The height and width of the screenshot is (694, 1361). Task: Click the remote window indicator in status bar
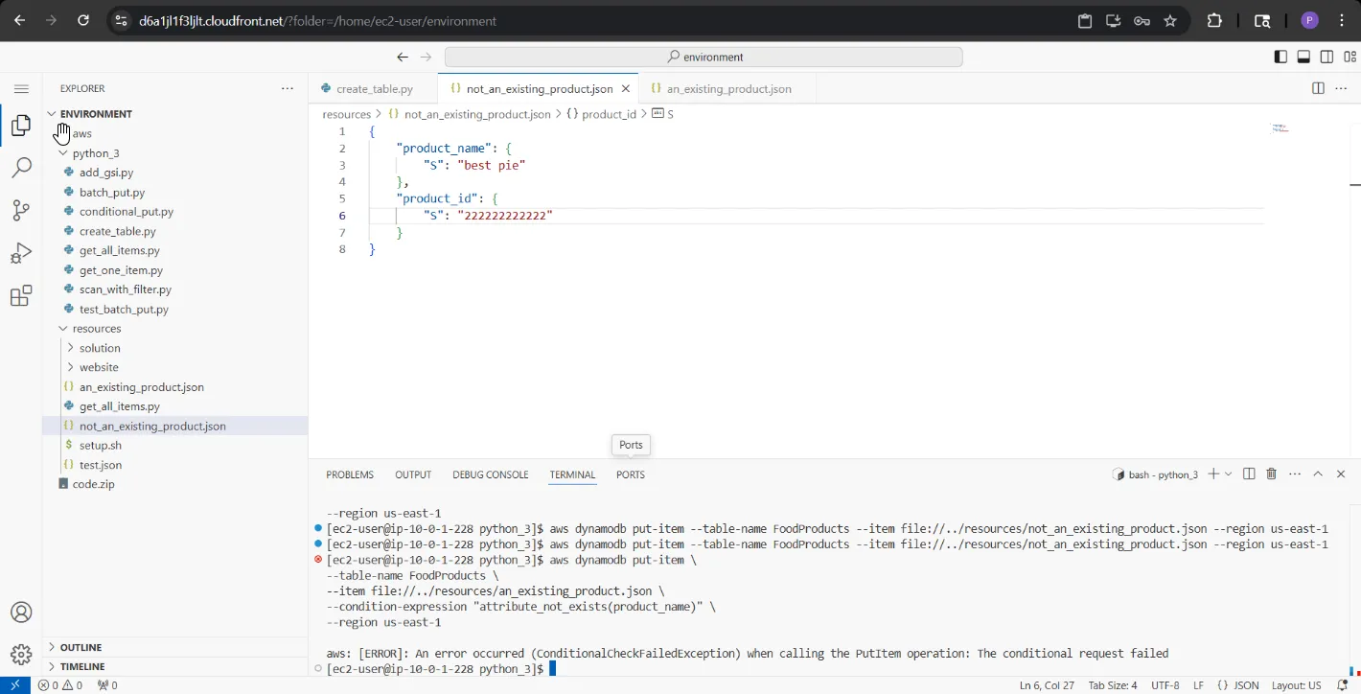click(x=15, y=685)
